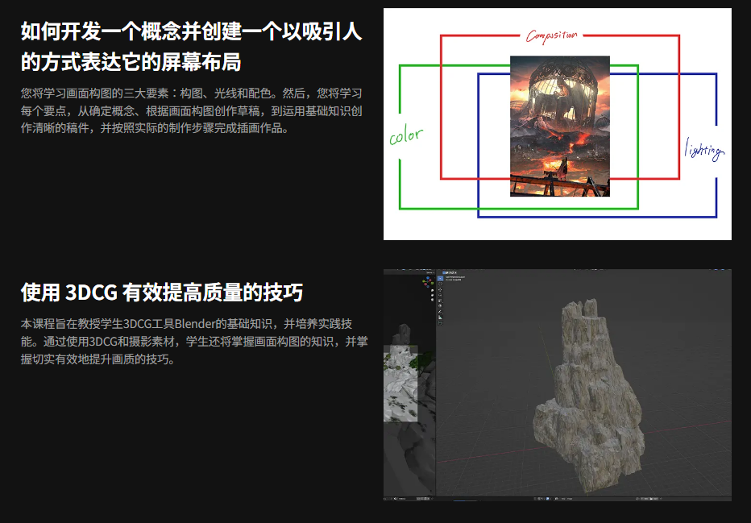
Task: Click the paragraph describing Blender basics
Action: pos(193,342)
